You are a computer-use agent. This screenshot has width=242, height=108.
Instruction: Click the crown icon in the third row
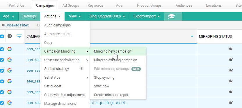point(231,70)
